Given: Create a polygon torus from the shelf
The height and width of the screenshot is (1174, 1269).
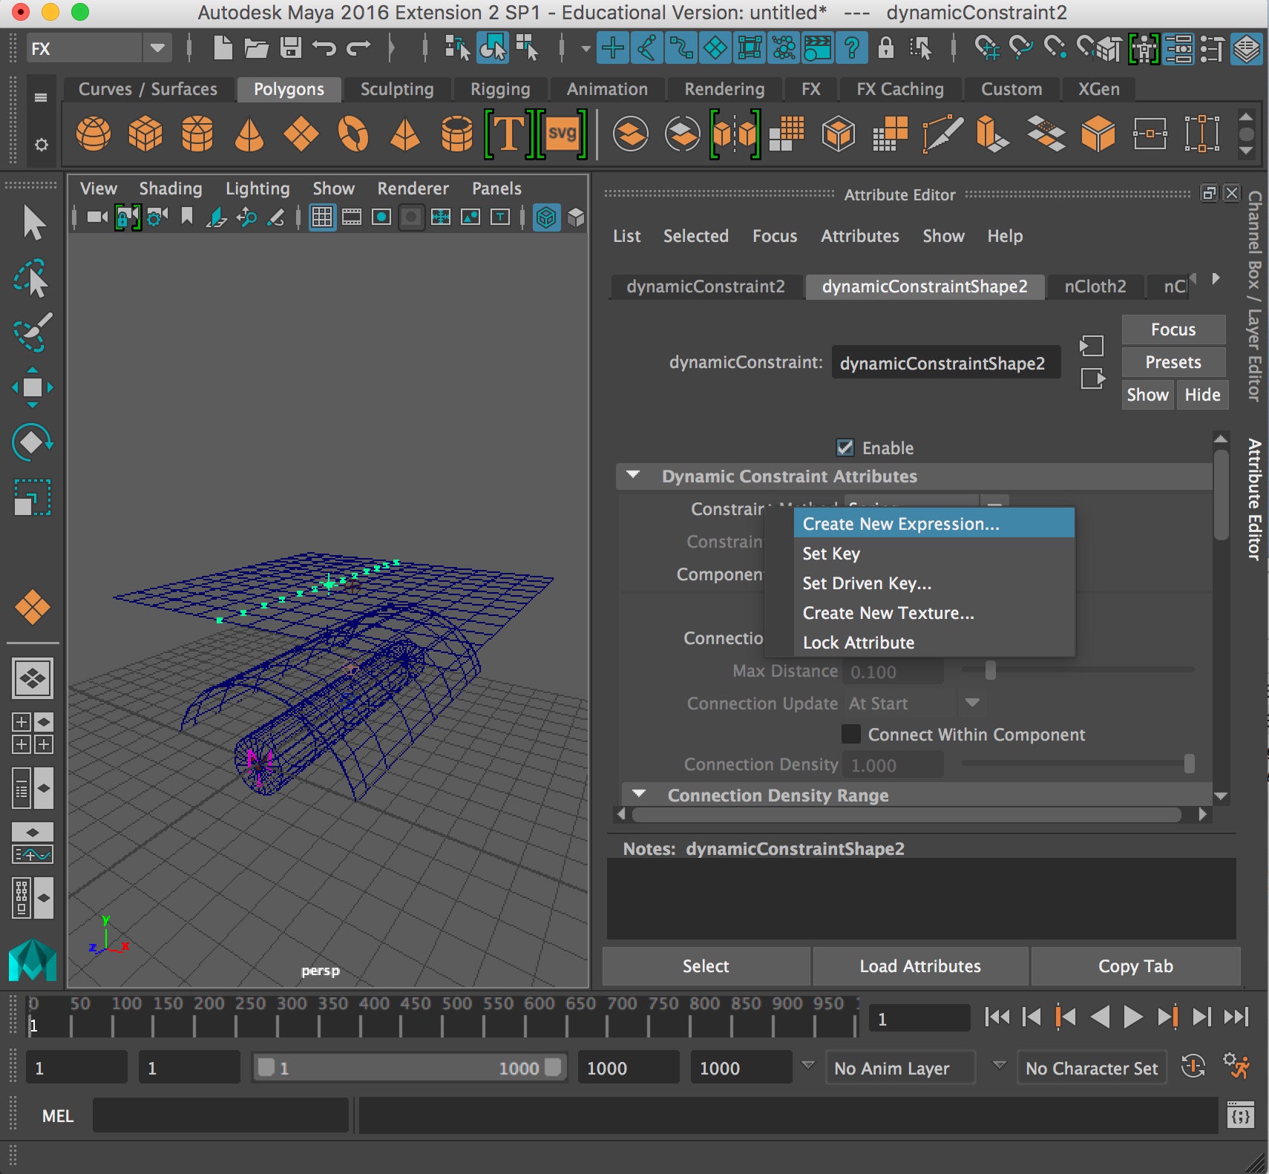Looking at the screenshot, I should pyautogui.click(x=353, y=134).
